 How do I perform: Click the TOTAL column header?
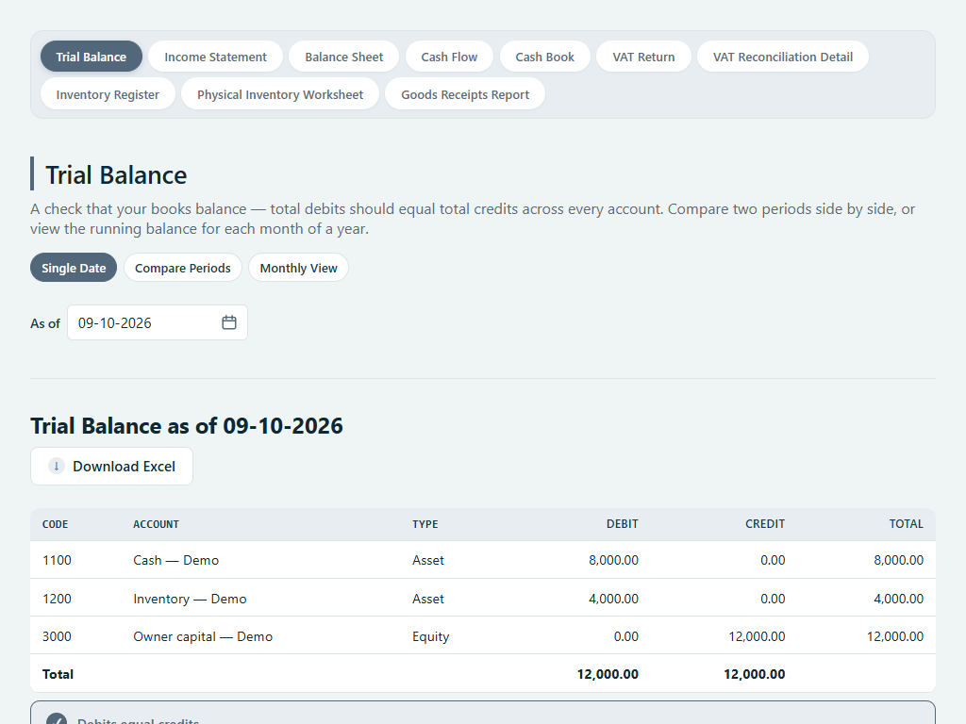point(907,524)
